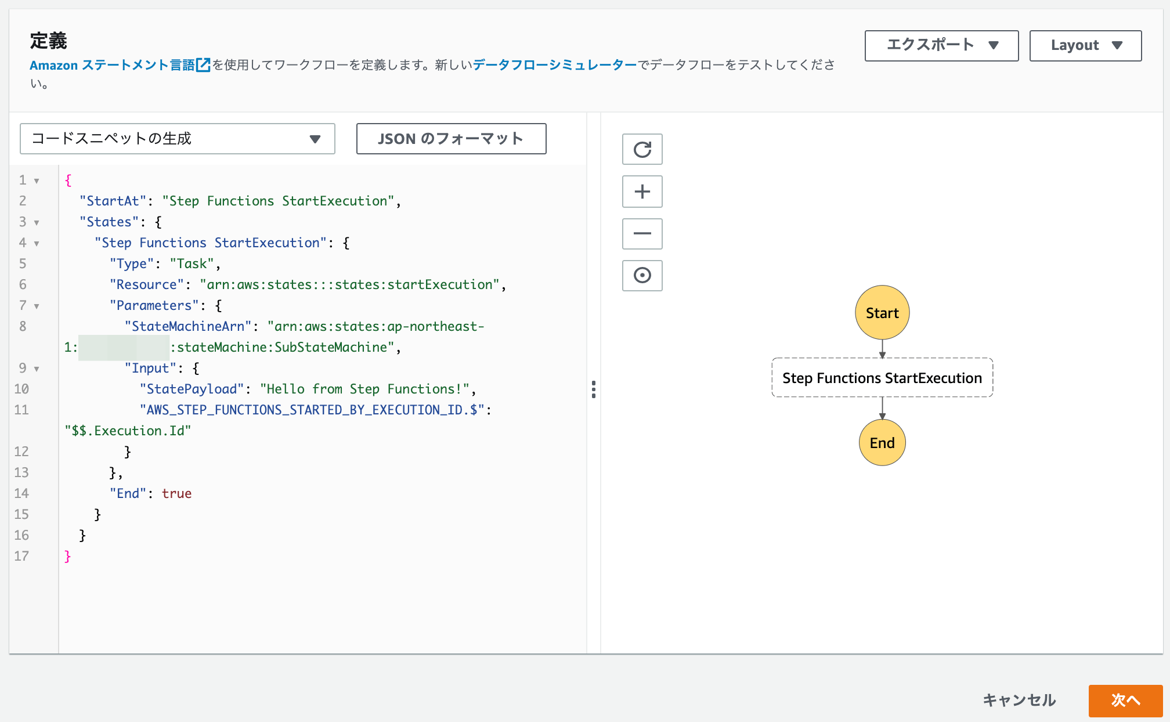Open the エクスポート dropdown
The width and height of the screenshot is (1170, 722).
tap(941, 45)
